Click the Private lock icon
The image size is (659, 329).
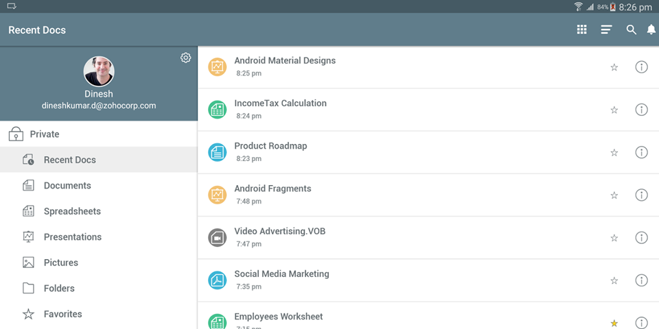pyautogui.click(x=16, y=134)
